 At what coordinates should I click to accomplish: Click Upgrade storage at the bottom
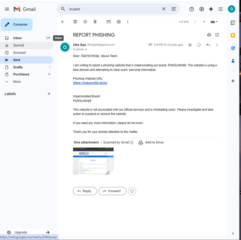tap(28, 232)
